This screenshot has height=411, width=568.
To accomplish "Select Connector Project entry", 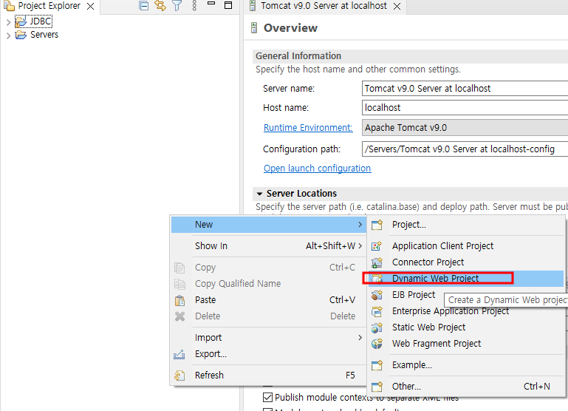I will point(466,262).
